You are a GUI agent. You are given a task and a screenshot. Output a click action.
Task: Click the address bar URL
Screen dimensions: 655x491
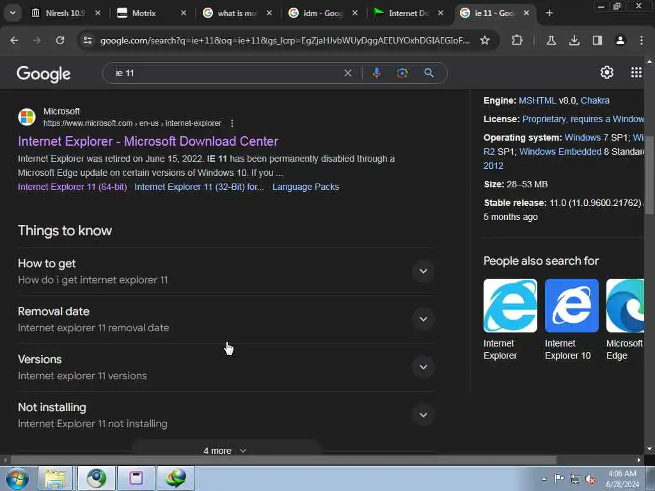pyautogui.click(x=285, y=40)
